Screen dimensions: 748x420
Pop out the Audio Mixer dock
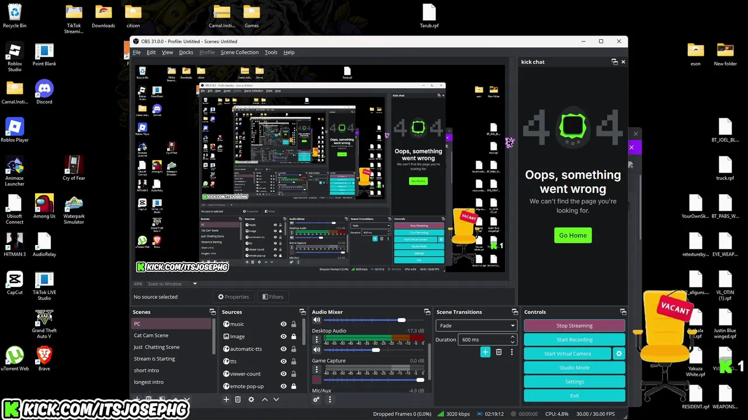point(427,312)
